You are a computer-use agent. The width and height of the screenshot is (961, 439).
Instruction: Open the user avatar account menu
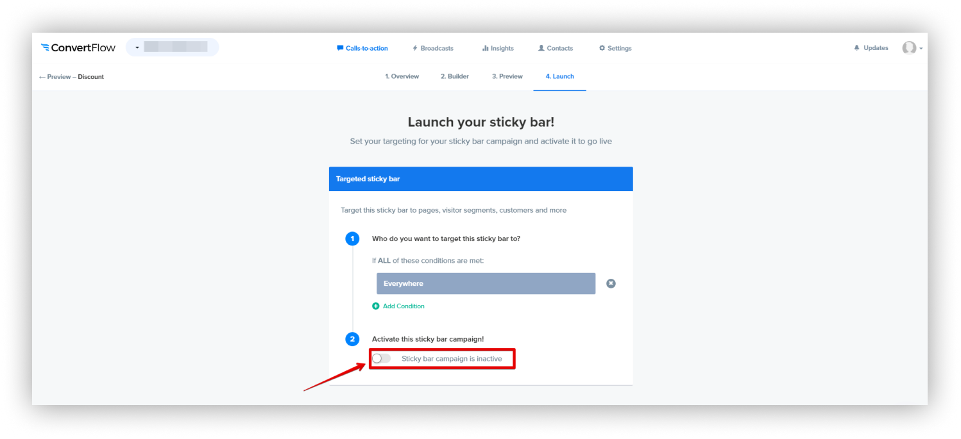coord(912,48)
